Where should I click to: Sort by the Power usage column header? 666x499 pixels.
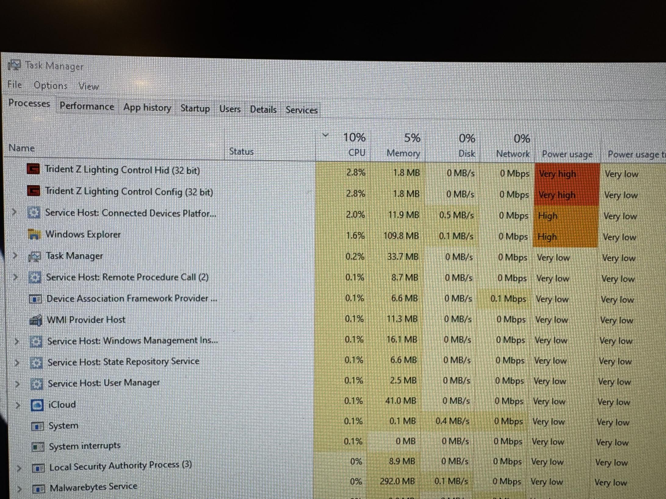point(567,154)
